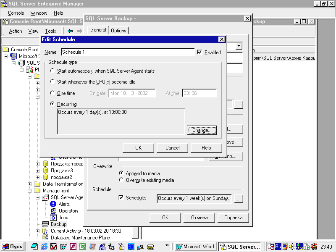Select the Recurring schedule option

click(52, 104)
